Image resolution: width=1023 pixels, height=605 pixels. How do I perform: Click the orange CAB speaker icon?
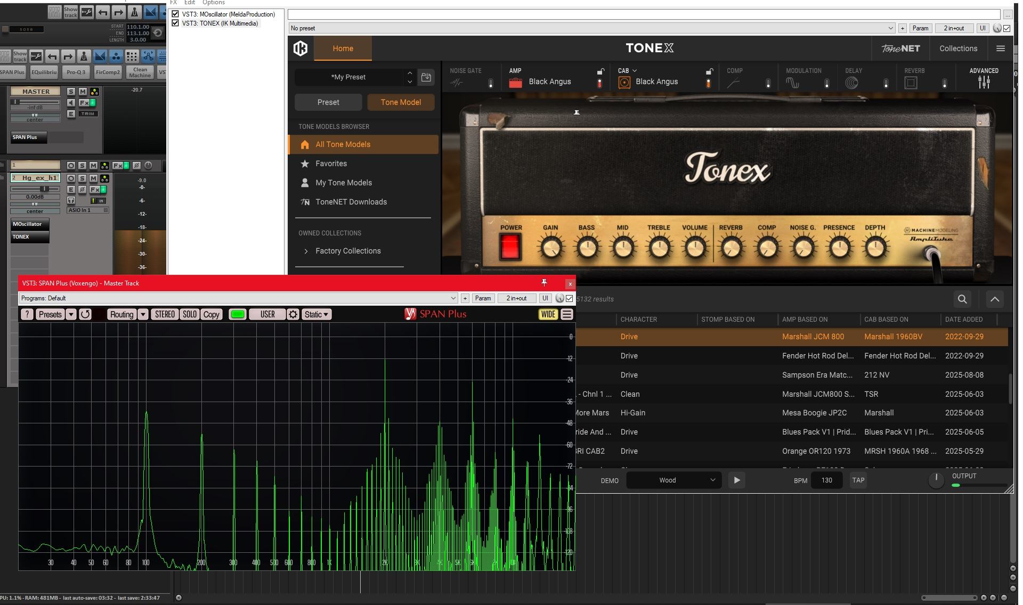point(624,83)
